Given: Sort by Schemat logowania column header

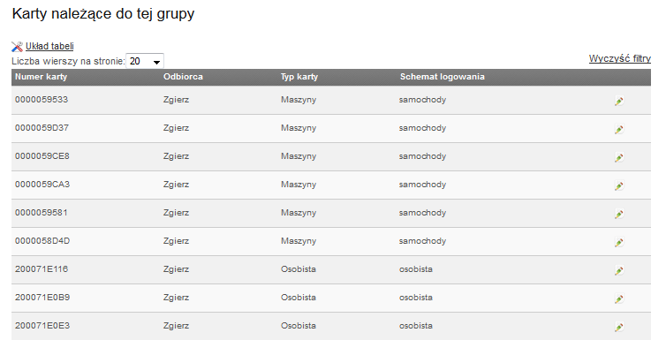Looking at the screenshot, I should point(443,77).
